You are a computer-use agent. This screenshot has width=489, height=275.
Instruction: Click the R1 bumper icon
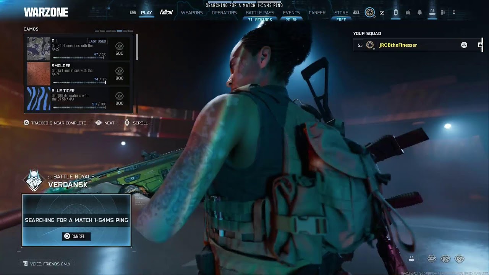(356, 12)
